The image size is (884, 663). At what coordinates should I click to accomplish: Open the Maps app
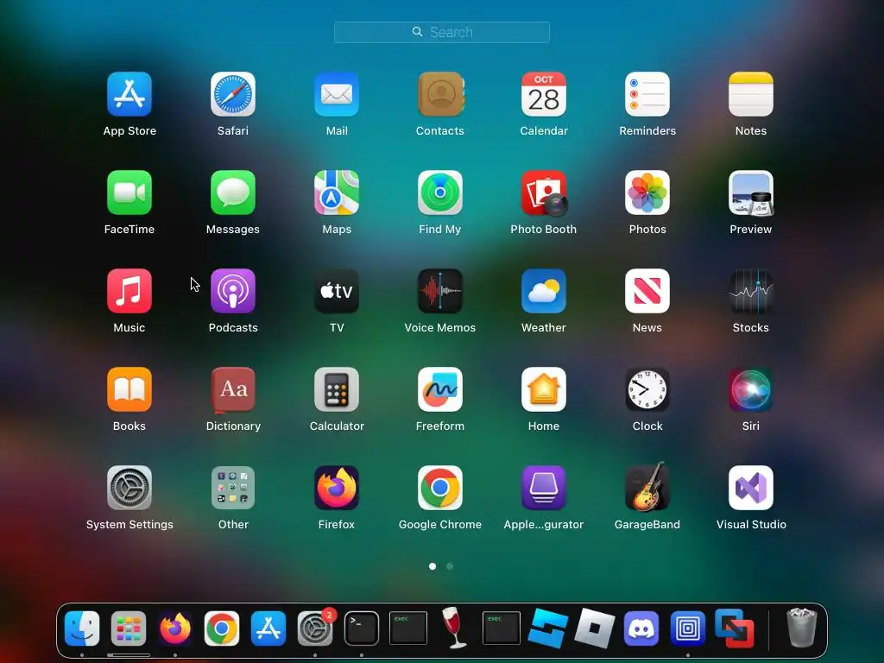[337, 193]
